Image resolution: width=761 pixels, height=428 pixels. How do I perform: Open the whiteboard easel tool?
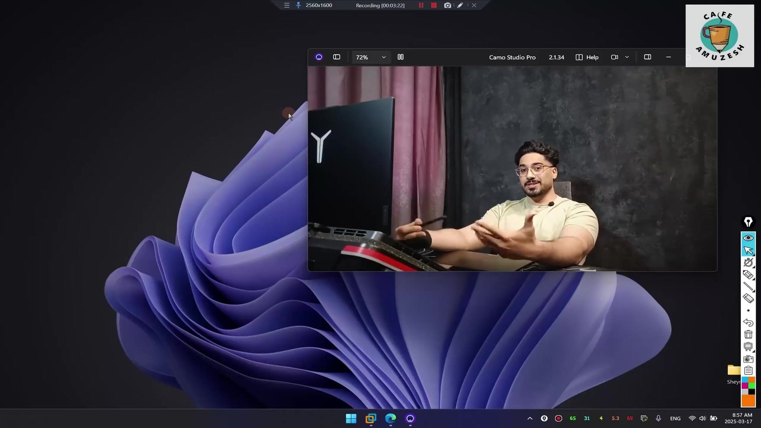pyautogui.click(x=748, y=347)
